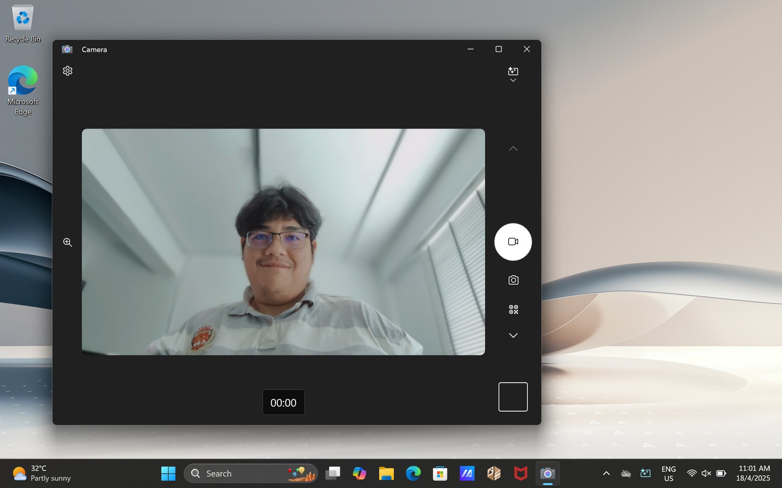This screenshot has width=782, height=488.
Task: Open McAfee from the taskbar
Action: (521, 474)
